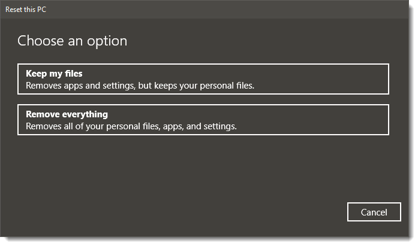
Task: Click 'Reset this PC' window title text
Action: click(x=26, y=8)
